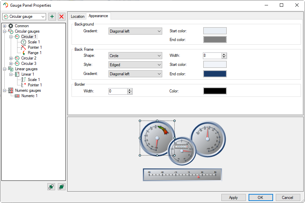Switch to the Location tab
Viewport: 305px width, 203px height.
coord(78,16)
